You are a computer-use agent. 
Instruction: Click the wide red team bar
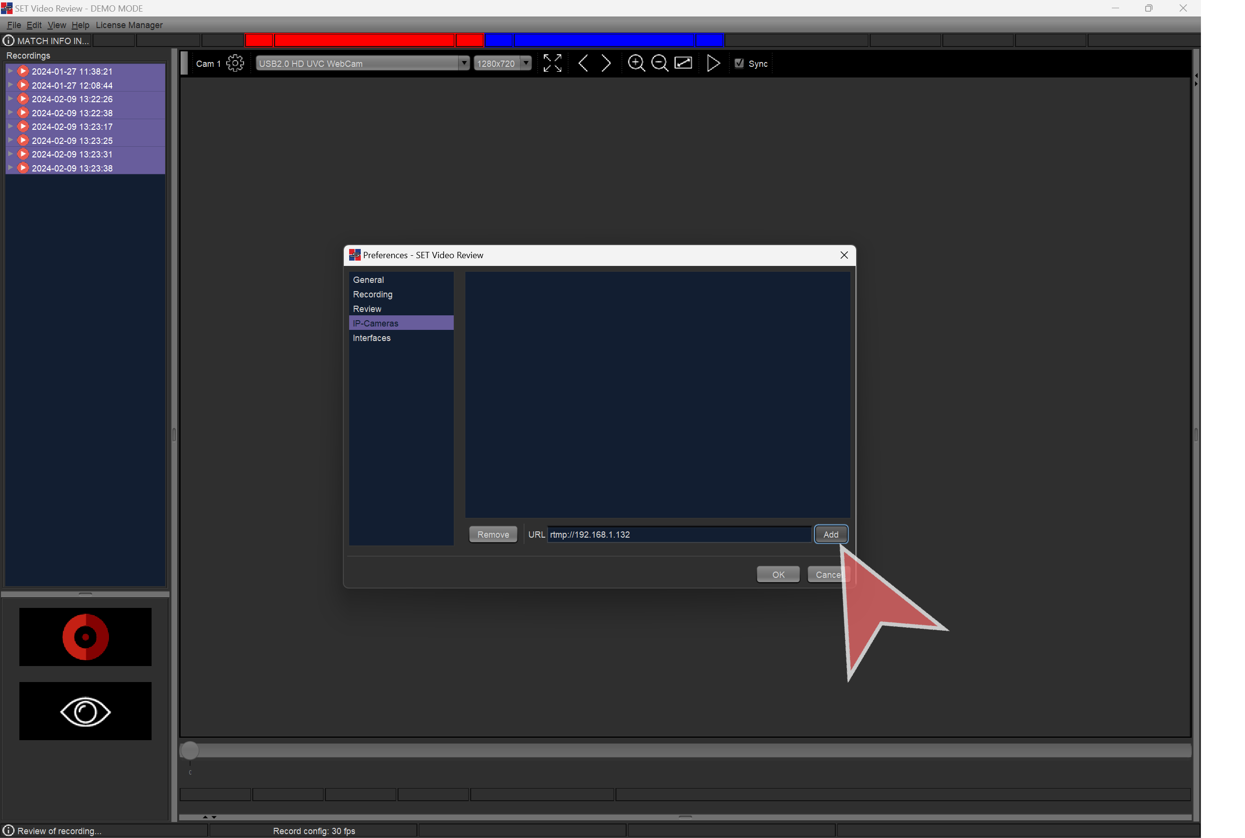point(365,40)
